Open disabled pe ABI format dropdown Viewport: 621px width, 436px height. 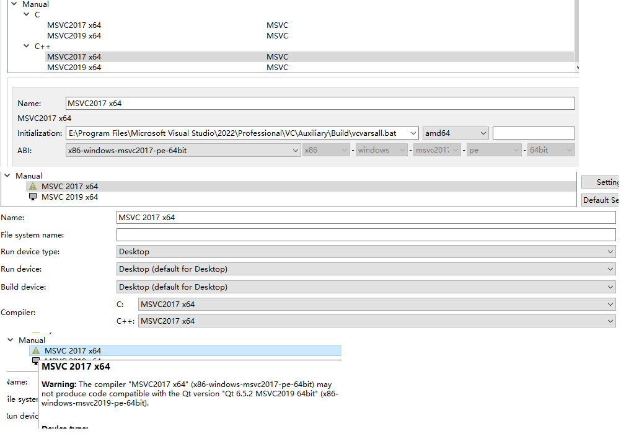(494, 150)
